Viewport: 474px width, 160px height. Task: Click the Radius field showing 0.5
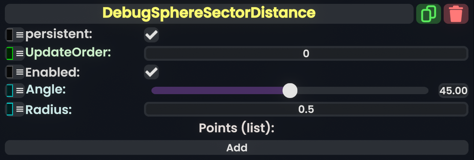tap(306, 110)
